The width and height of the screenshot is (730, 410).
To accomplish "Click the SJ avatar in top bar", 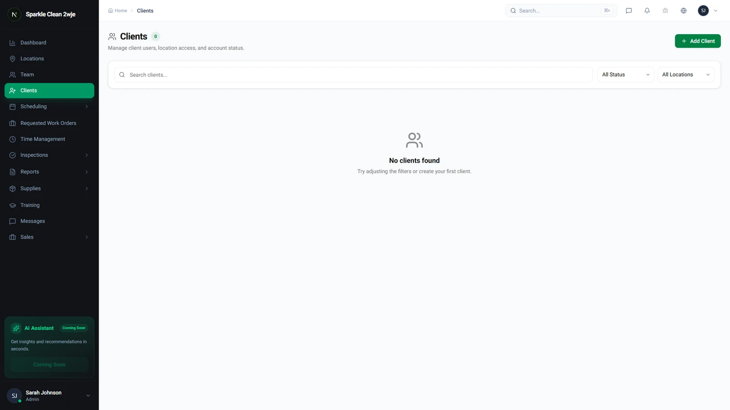I will tap(703, 10).
